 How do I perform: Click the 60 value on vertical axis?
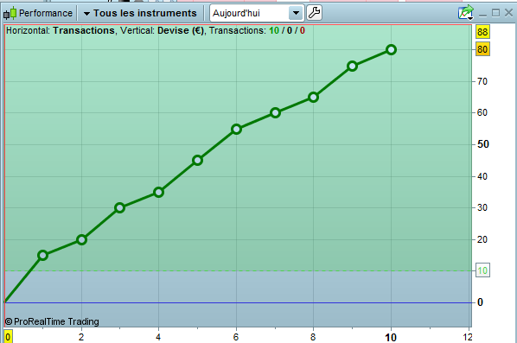tap(482, 113)
